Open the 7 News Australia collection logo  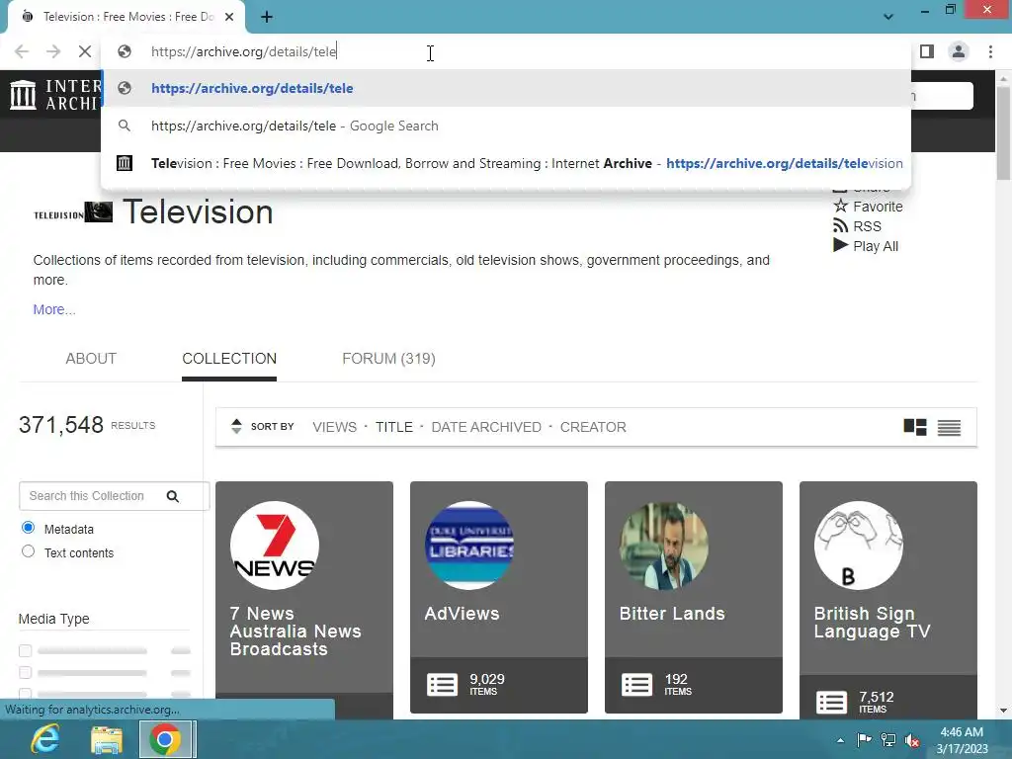coord(275,546)
